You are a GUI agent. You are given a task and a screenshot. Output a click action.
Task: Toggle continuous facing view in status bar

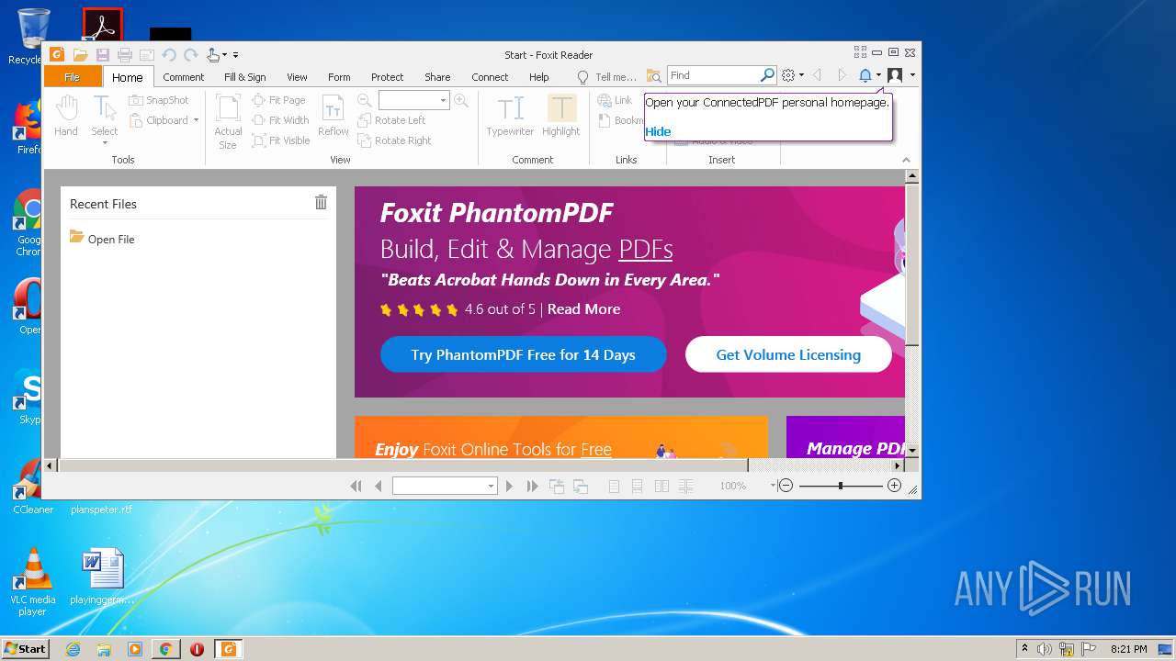coord(685,486)
